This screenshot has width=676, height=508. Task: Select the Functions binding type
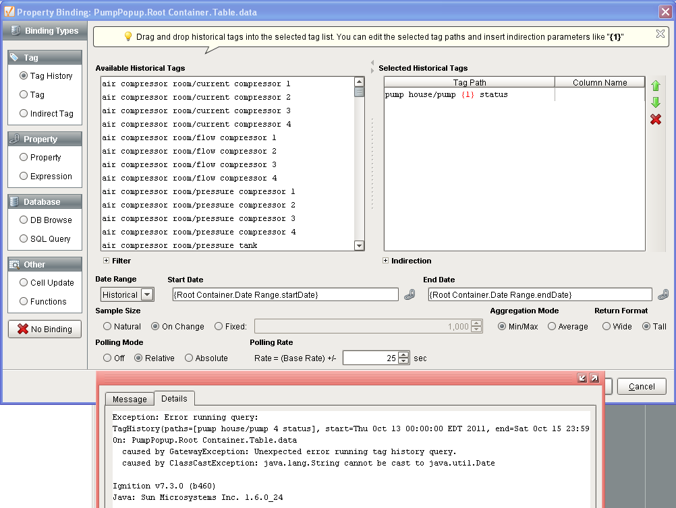pyautogui.click(x=43, y=302)
